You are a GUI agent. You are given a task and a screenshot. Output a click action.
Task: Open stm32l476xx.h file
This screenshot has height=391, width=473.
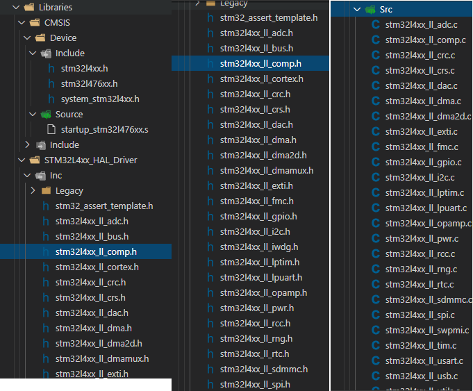point(90,84)
